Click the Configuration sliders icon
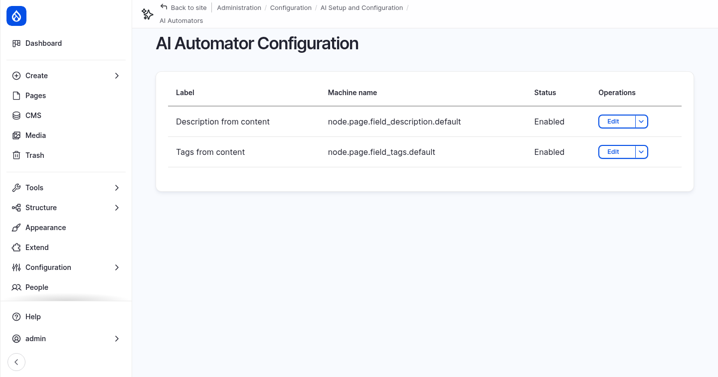The image size is (718, 377). [x=16, y=267]
